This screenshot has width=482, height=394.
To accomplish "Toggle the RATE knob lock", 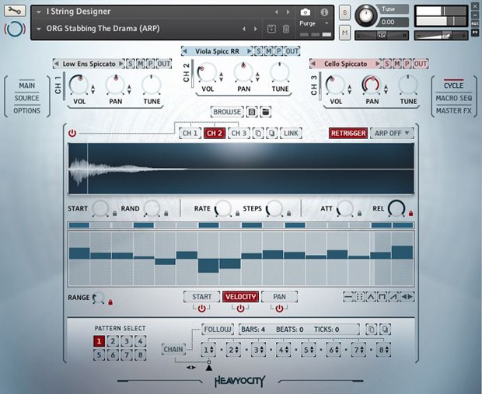I will (x=237, y=213).
